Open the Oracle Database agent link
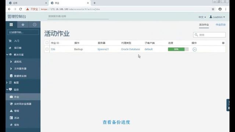This screenshot has width=235, height=132. (x=130, y=49)
